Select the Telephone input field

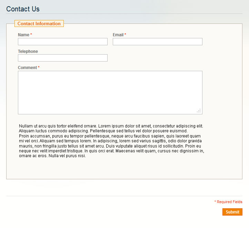click(62, 58)
